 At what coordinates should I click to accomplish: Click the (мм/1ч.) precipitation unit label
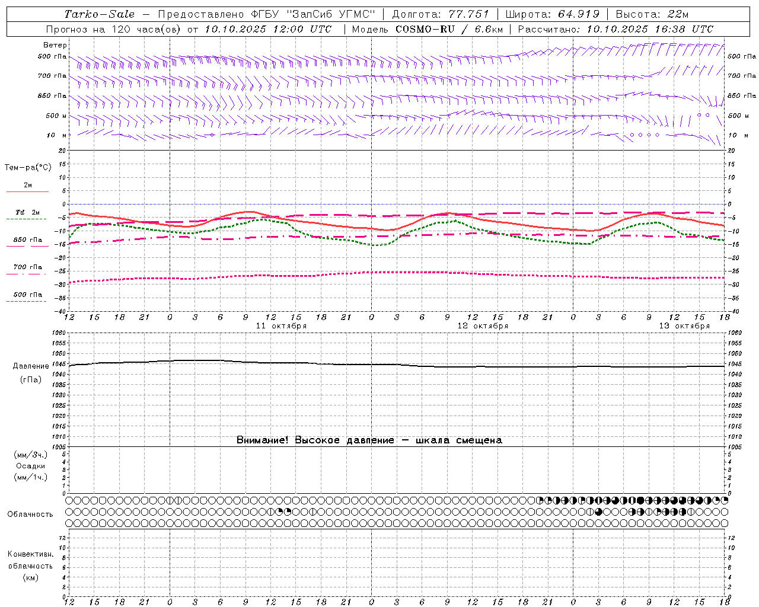pos(31,477)
